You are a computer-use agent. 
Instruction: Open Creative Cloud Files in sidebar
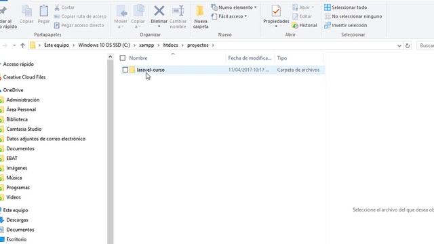24,77
